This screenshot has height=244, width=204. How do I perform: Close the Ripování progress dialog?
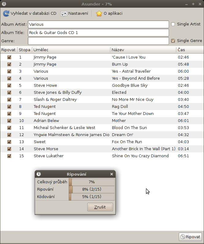tap(111, 174)
